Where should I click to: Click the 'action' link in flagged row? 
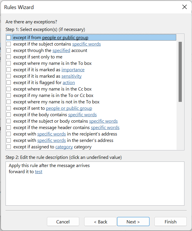click(x=69, y=83)
